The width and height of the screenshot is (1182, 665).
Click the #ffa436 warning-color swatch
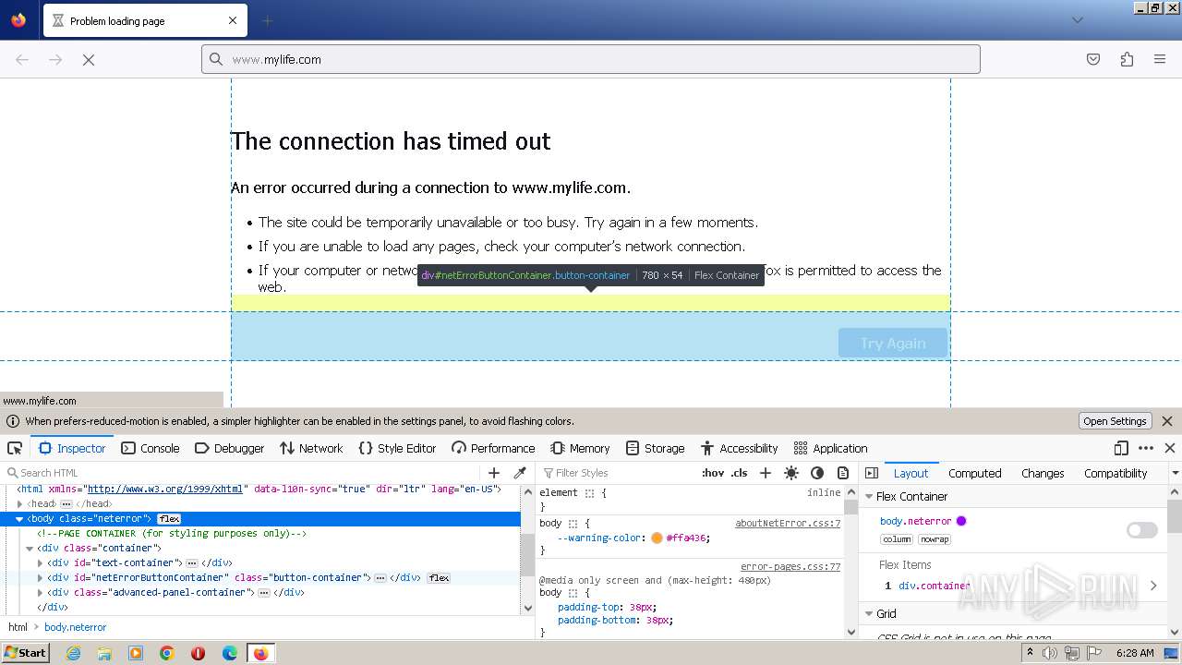tap(657, 538)
